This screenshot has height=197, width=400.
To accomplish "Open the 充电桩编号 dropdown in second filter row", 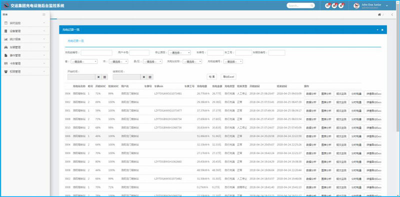I will click(x=233, y=61).
